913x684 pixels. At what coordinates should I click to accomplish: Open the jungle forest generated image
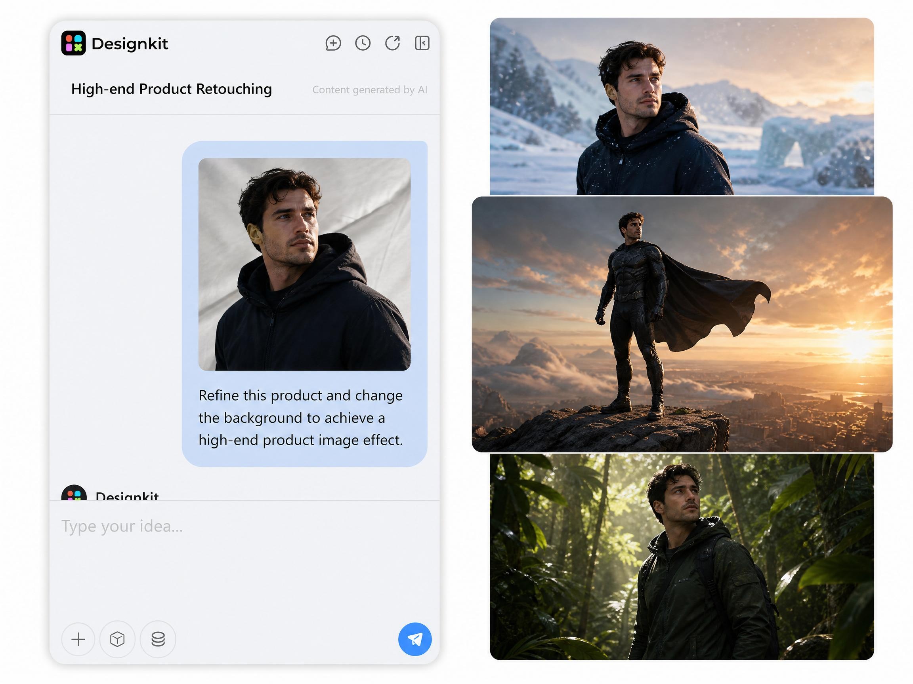click(682, 557)
